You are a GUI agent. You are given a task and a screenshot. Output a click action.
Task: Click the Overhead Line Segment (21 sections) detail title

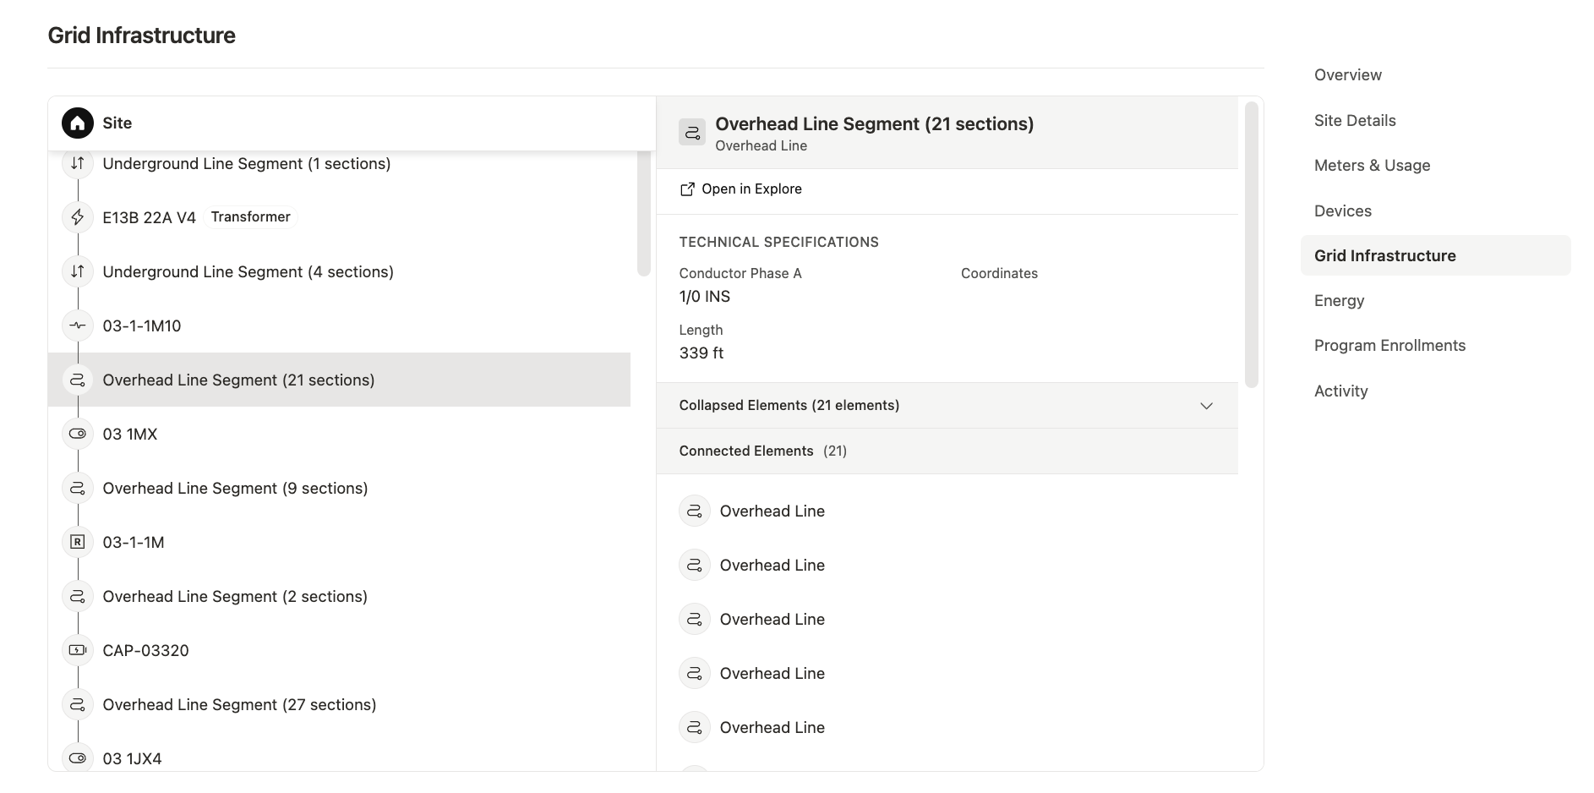coord(875,124)
